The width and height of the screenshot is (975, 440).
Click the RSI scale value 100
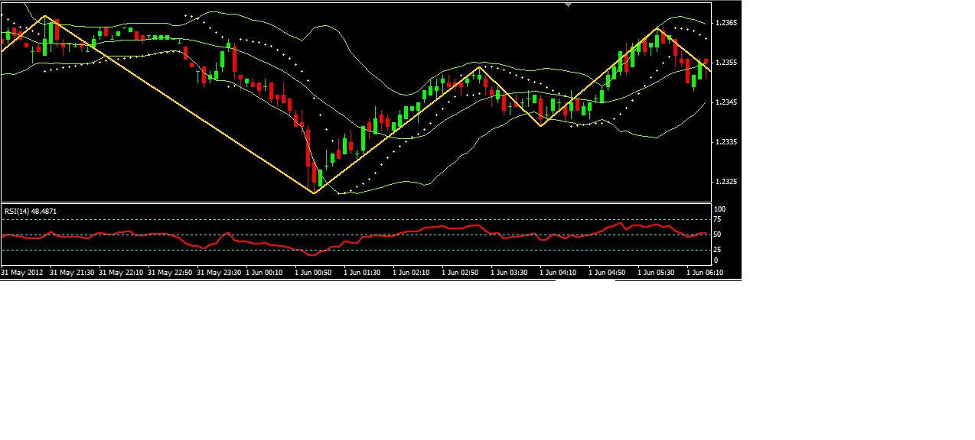coord(719,209)
